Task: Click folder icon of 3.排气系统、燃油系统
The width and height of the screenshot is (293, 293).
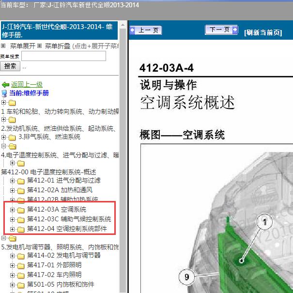Action: (12, 138)
